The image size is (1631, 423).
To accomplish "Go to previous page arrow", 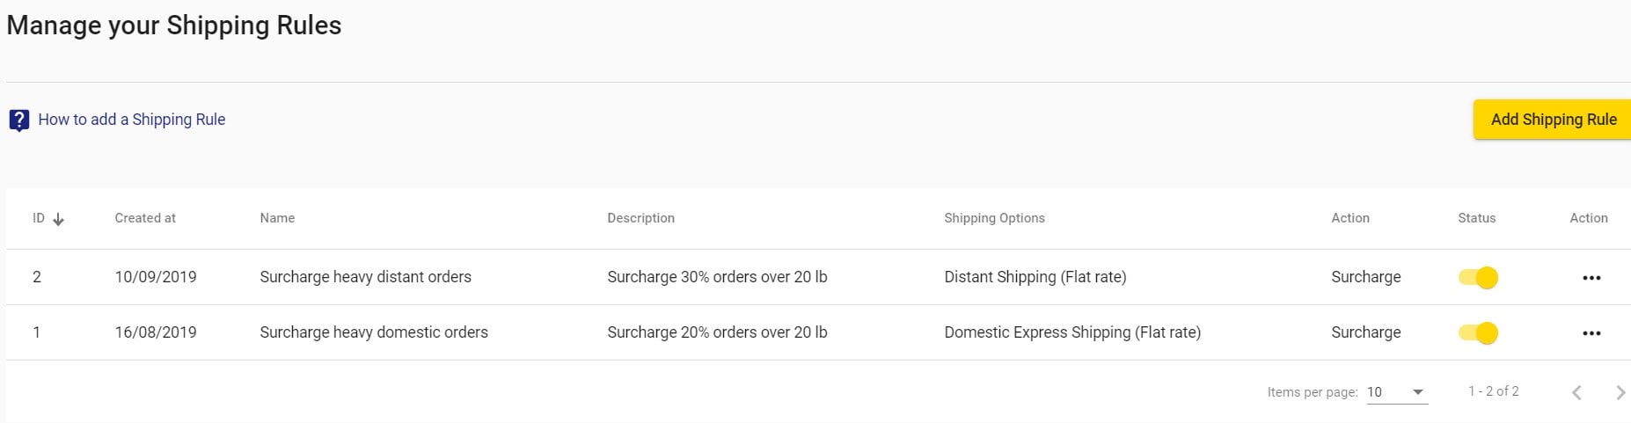I will (x=1576, y=392).
